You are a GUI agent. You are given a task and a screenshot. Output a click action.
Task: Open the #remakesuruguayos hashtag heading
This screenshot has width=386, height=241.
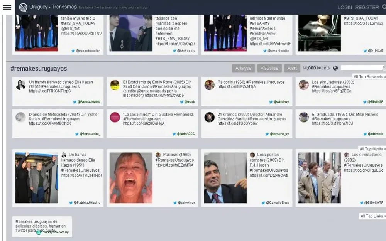[x=39, y=69]
